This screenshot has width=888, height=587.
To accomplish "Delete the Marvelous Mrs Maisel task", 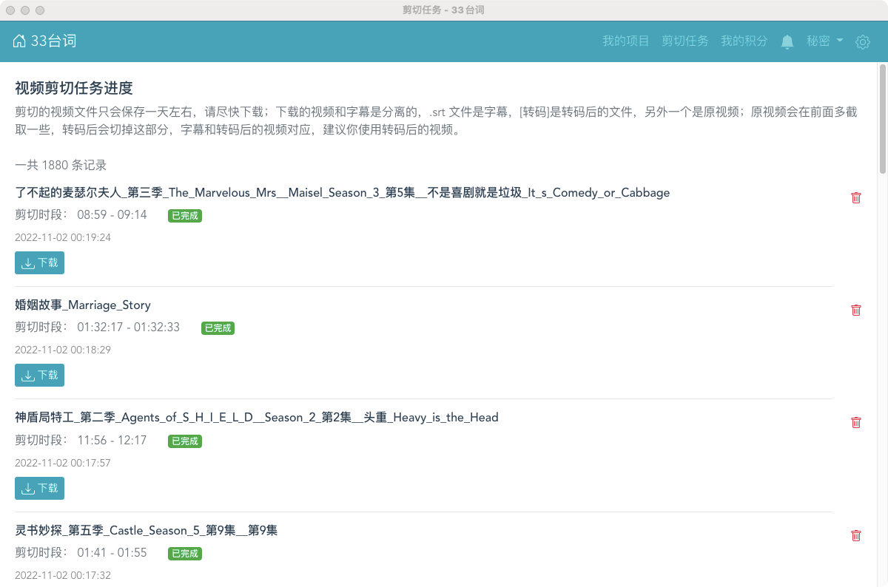I will coord(856,197).
